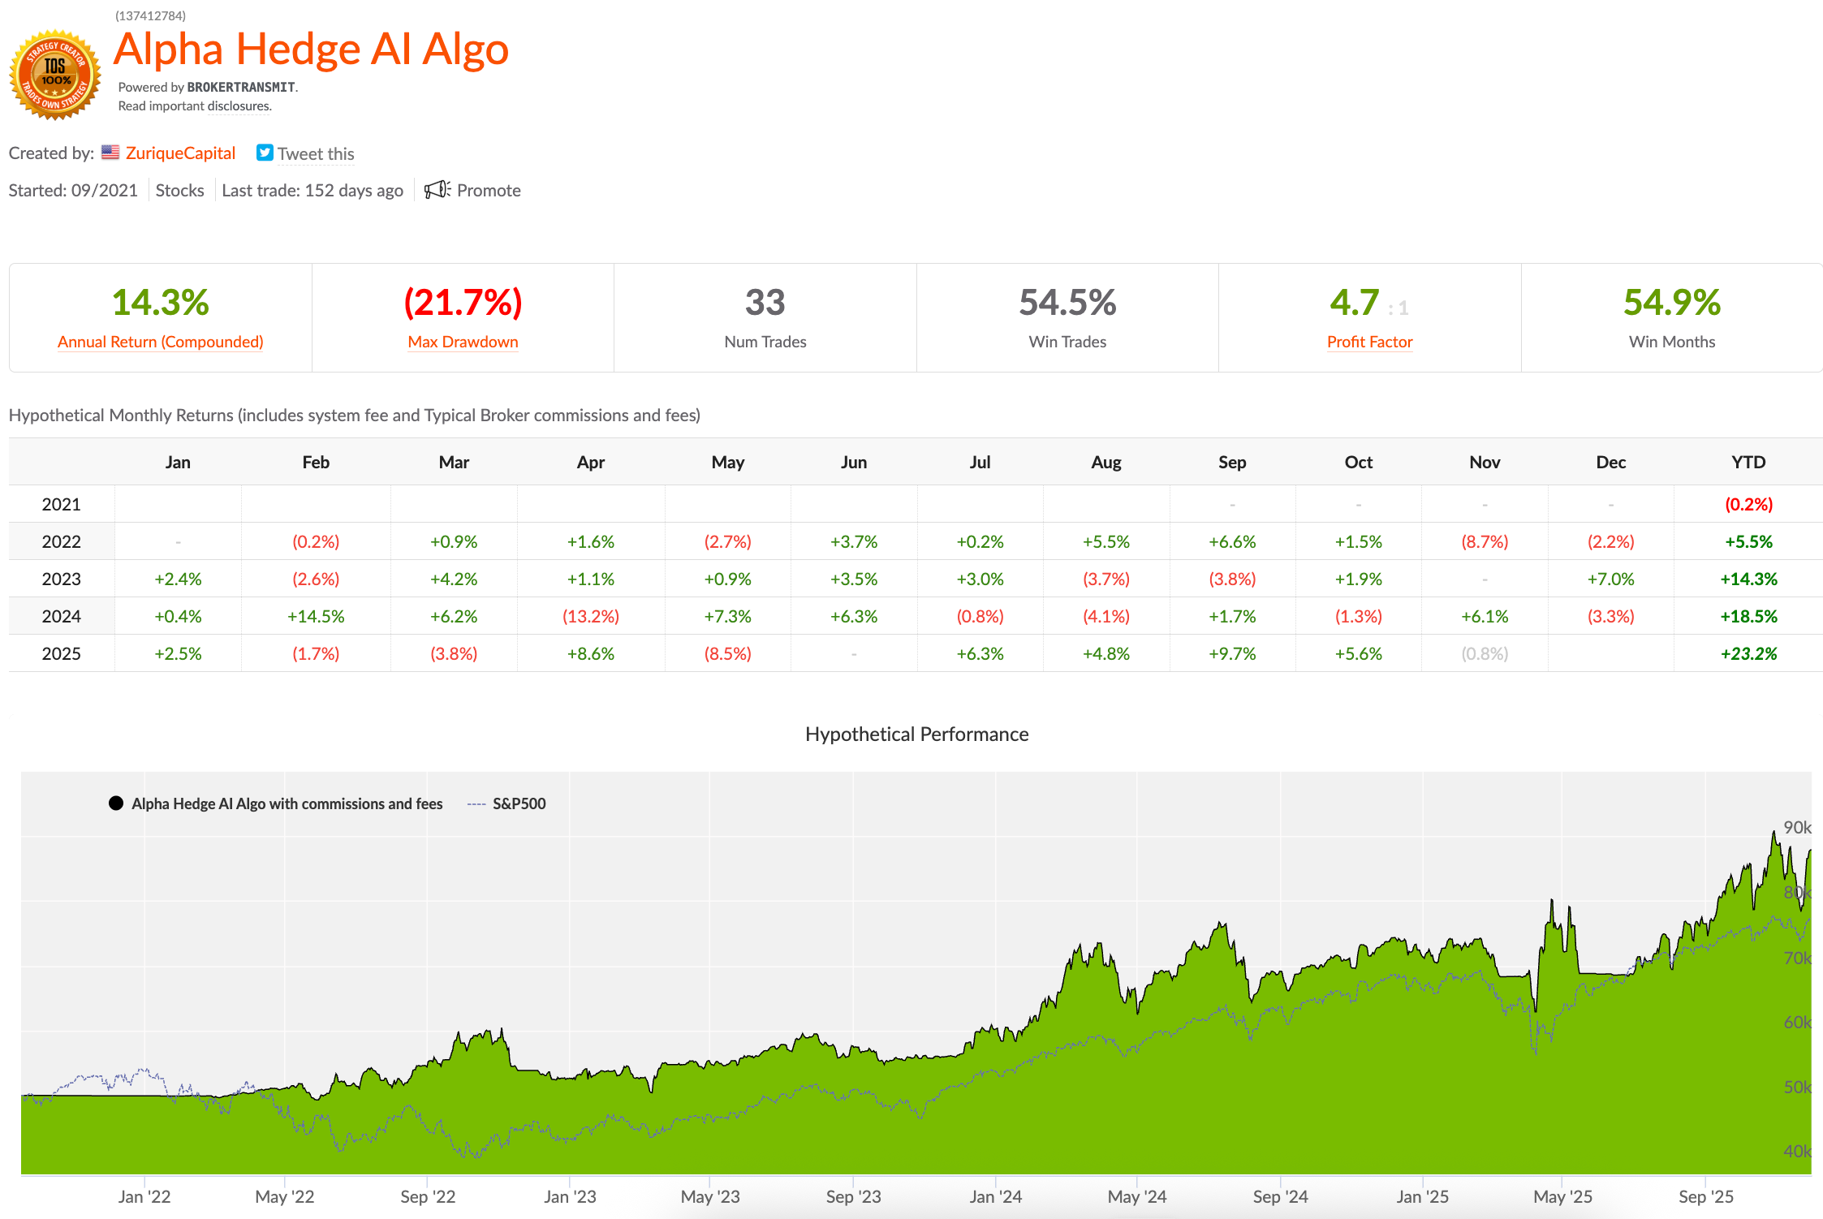The width and height of the screenshot is (1823, 1219).
Task: Click the Profit Factor link
Action: coord(1369,342)
